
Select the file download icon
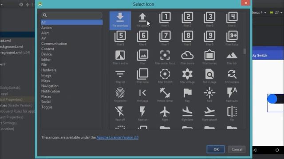pos(120,20)
